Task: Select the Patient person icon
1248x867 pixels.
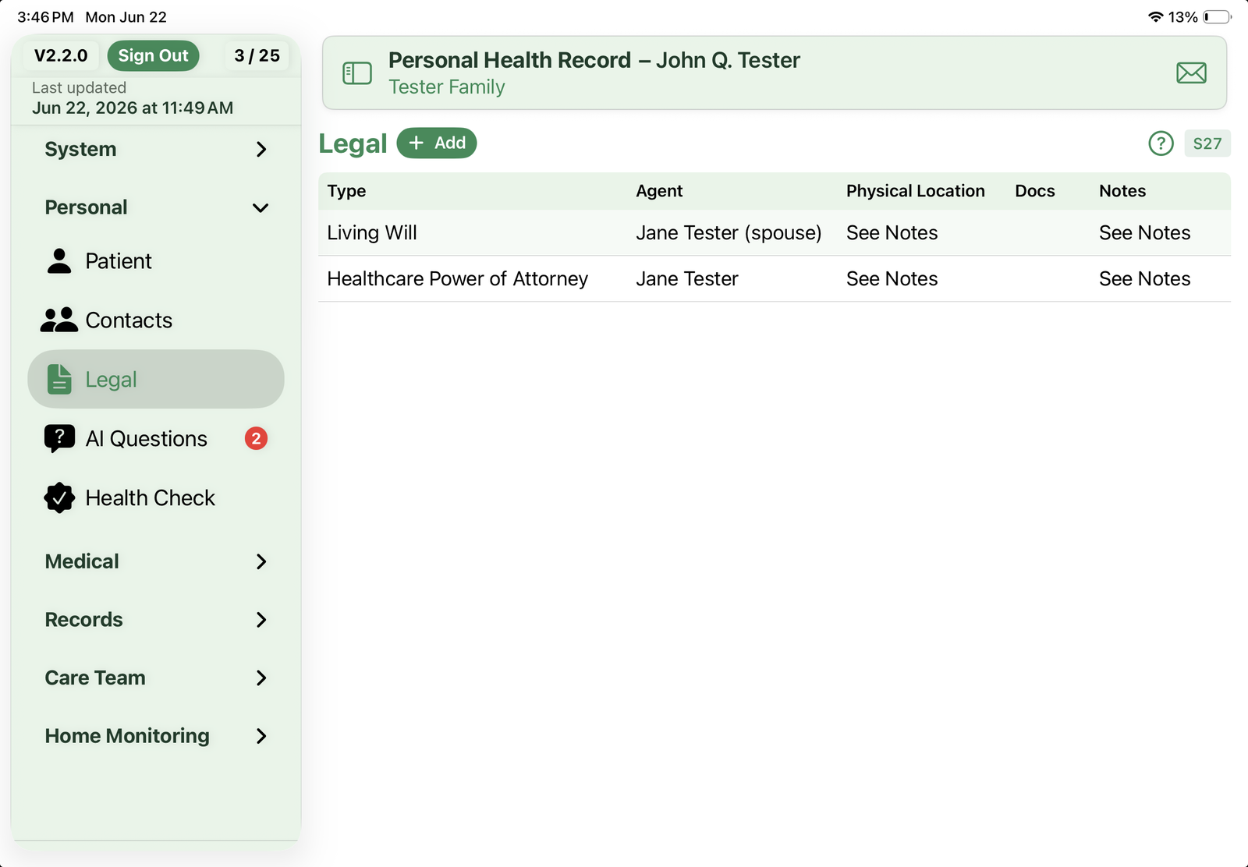Action: click(x=59, y=261)
